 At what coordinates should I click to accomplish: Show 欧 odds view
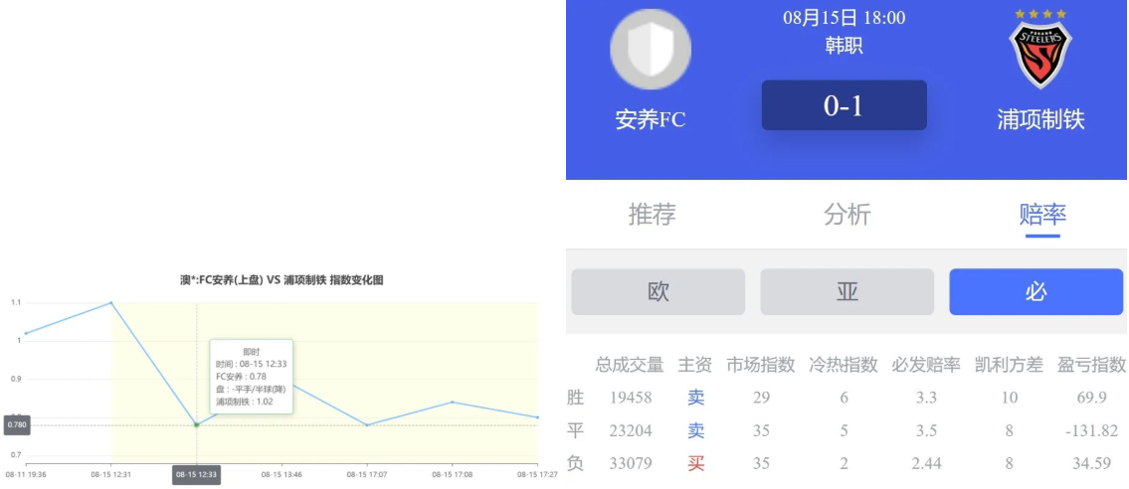click(658, 292)
